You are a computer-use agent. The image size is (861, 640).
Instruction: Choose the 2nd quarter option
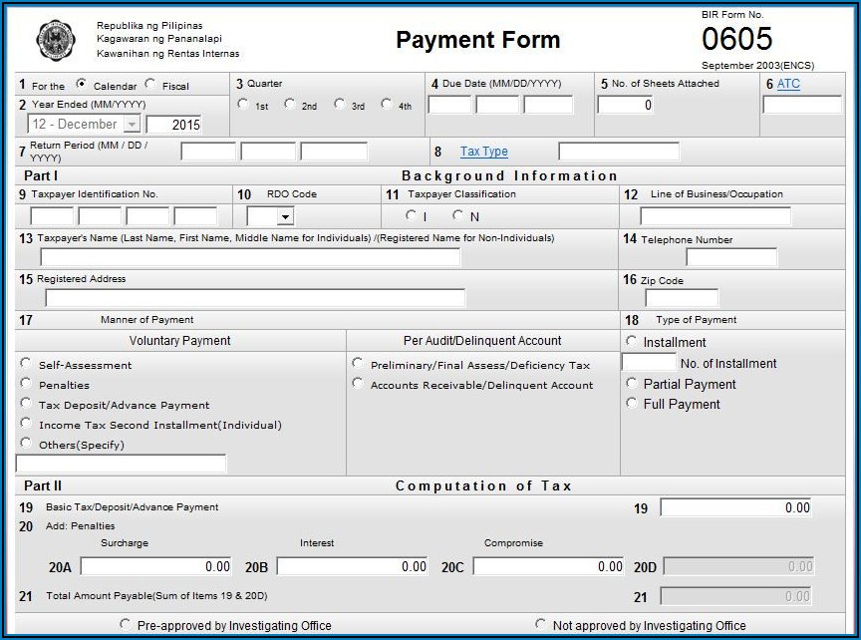290,104
